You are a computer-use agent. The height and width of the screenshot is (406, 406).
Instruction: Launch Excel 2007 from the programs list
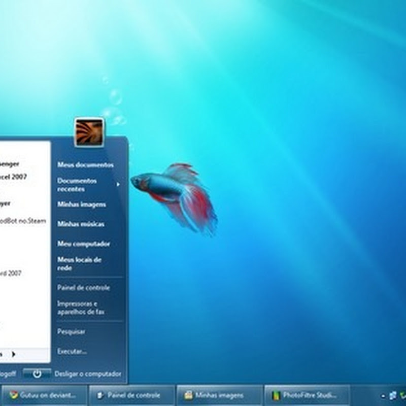14,177
